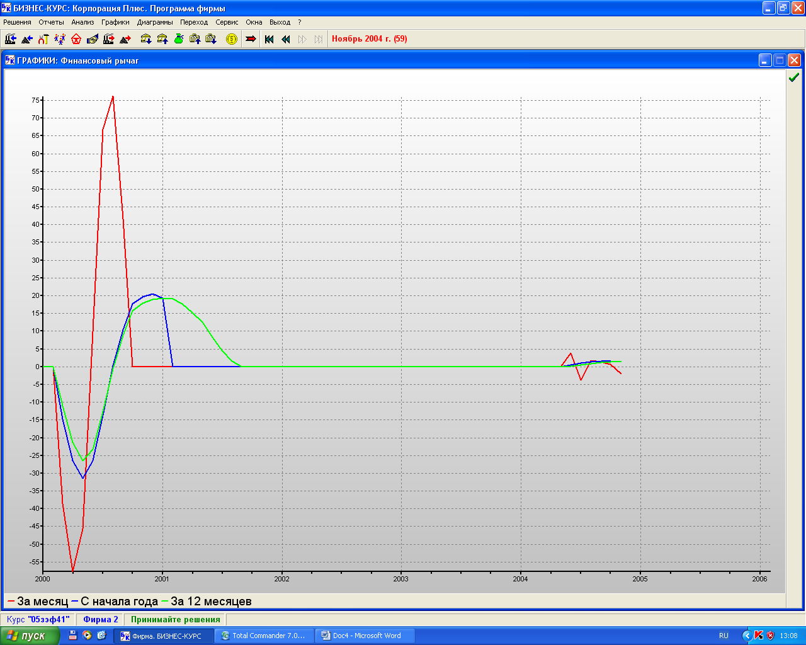Click the yellow coin icon

pos(232,39)
